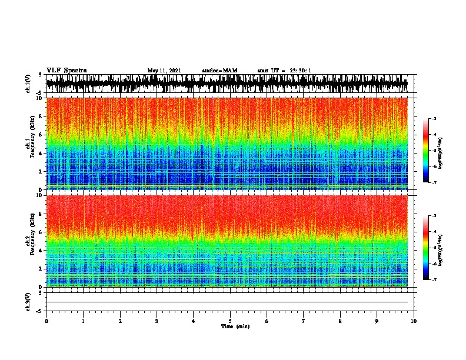This screenshot has width=466, height=360.
Task: Click the ch.1 frequency spectrogram panel
Action: [227, 144]
